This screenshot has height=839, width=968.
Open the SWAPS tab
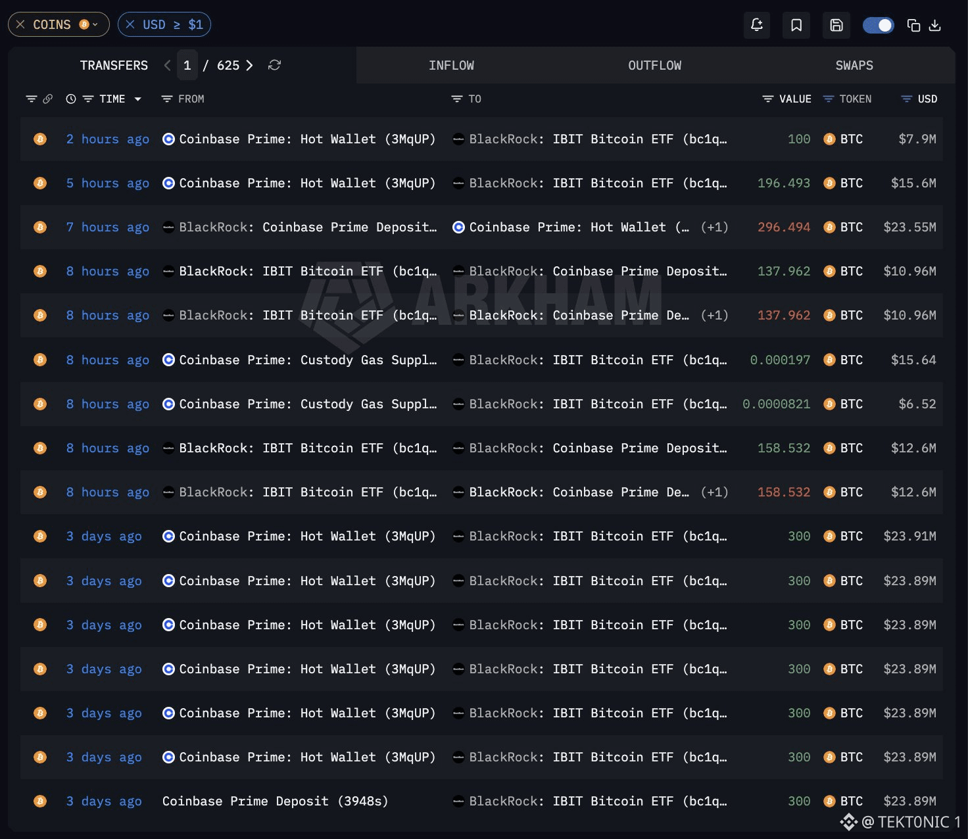click(854, 65)
